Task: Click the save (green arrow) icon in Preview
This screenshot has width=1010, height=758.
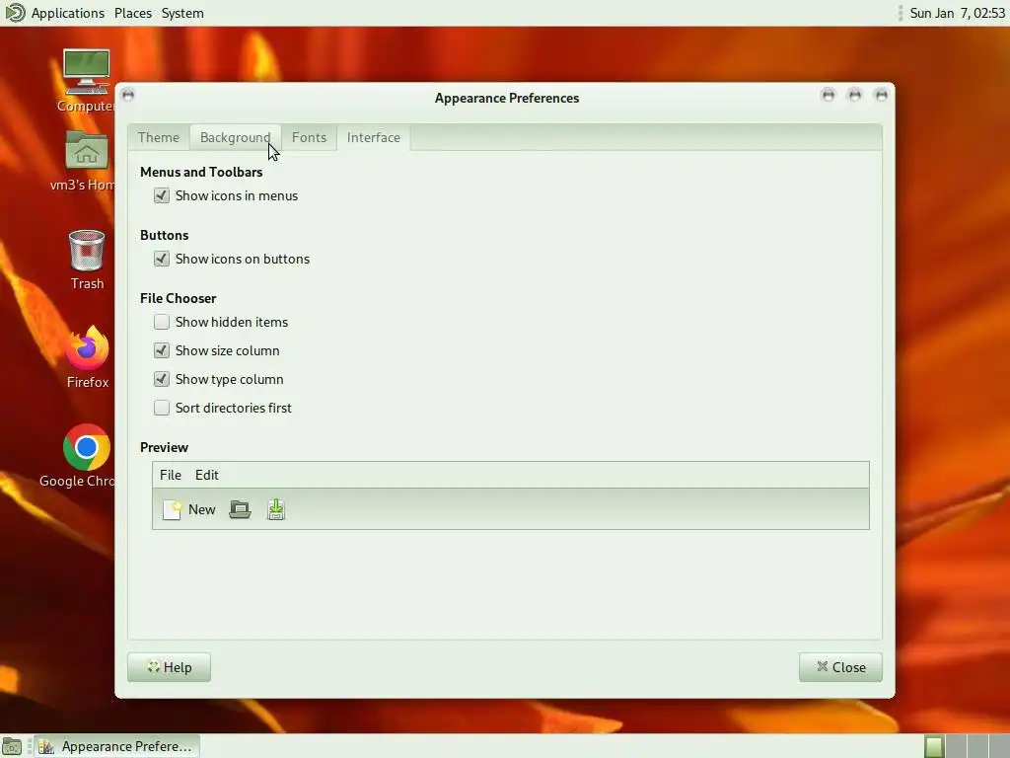Action: click(x=276, y=509)
